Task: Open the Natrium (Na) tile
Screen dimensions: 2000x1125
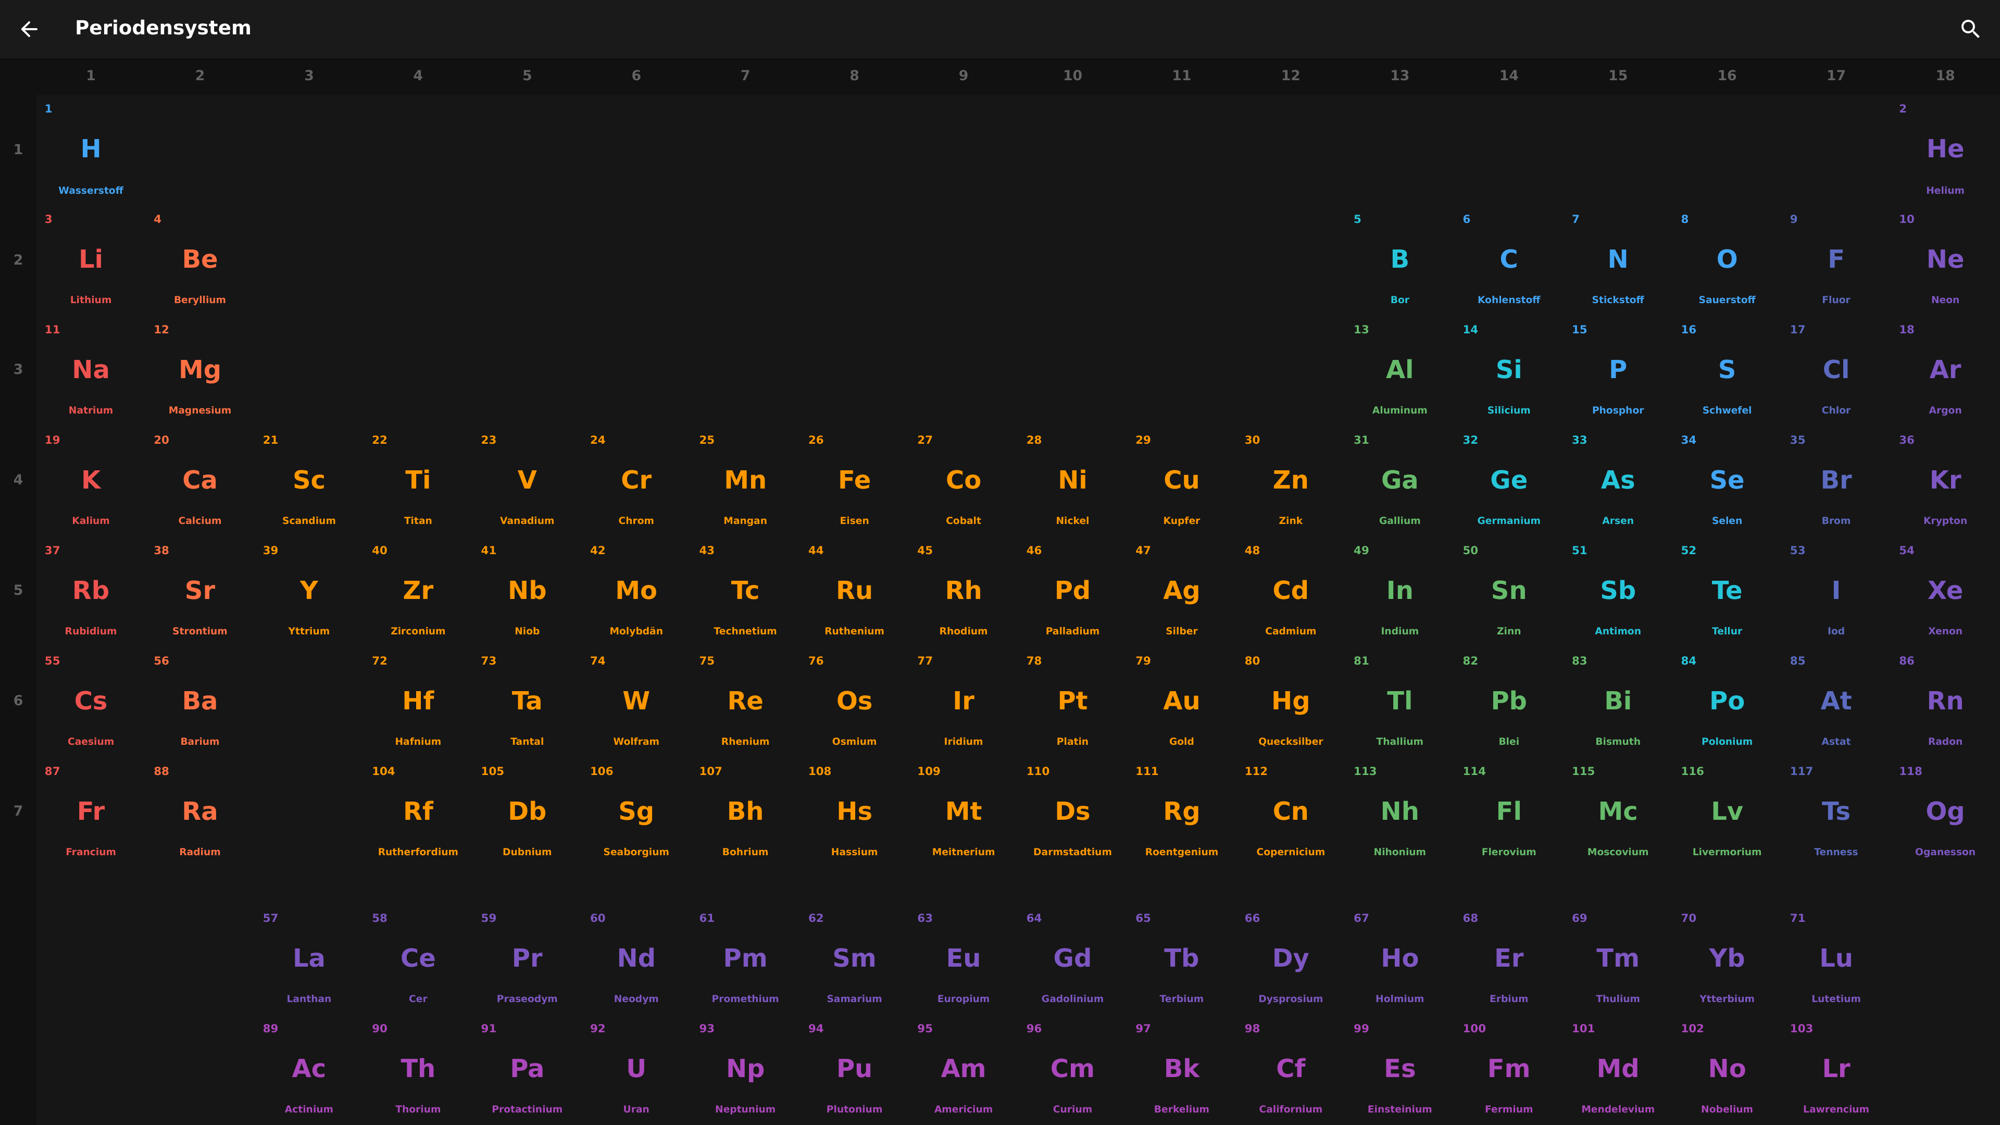Action: (x=91, y=370)
